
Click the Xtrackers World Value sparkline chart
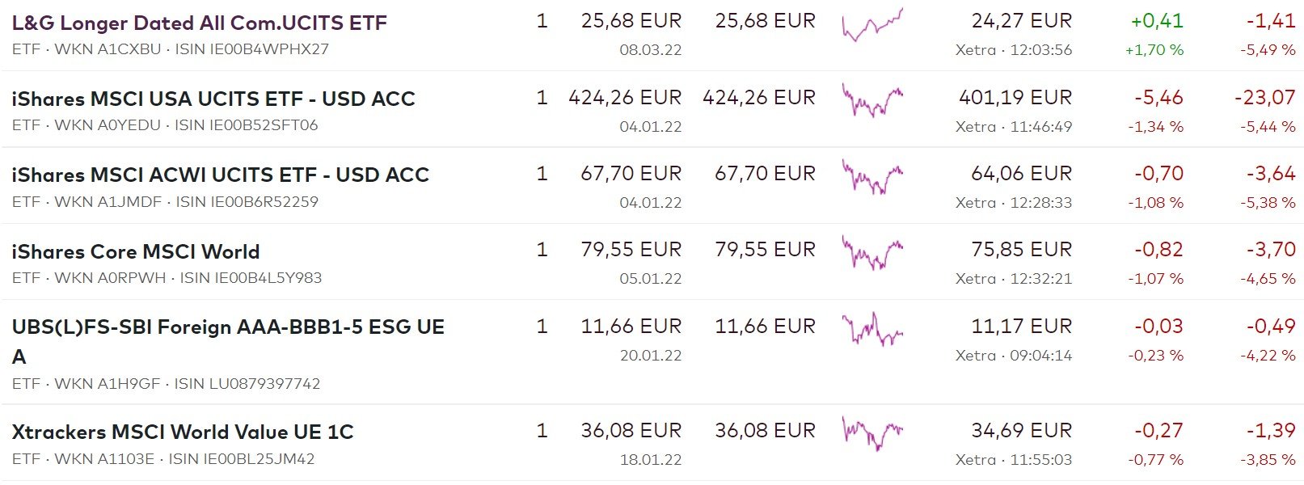pos(872,433)
